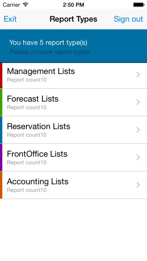Click red color bar beside Management Lists
The image size is (147, 261).
[1, 76]
